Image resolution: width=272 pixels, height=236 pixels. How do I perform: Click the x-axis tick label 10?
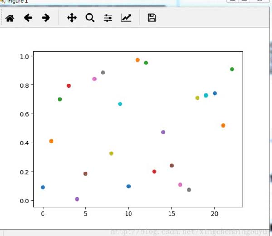[x=129, y=214]
